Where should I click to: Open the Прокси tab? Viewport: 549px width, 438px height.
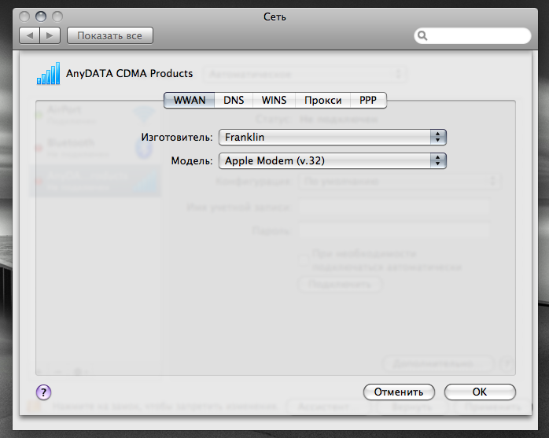pyautogui.click(x=323, y=100)
